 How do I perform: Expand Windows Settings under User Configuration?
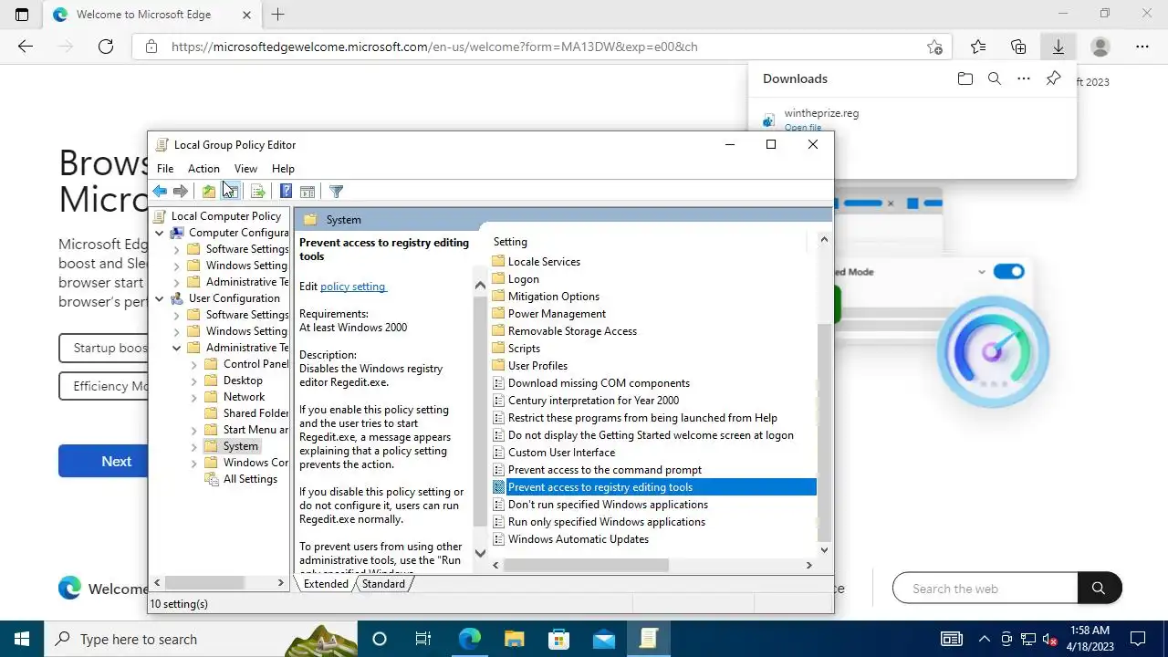177,331
